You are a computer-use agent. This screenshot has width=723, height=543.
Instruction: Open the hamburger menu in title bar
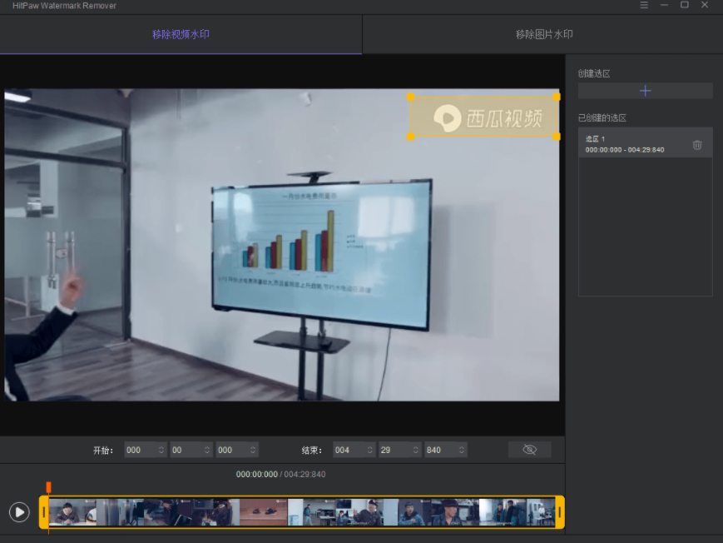(x=644, y=5)
